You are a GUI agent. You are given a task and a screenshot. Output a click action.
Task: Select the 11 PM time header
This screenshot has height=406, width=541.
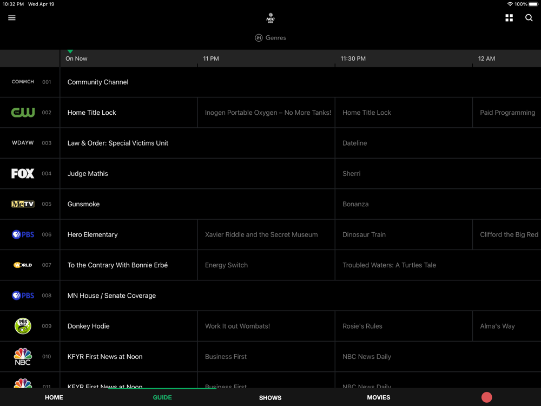point(211,58)
